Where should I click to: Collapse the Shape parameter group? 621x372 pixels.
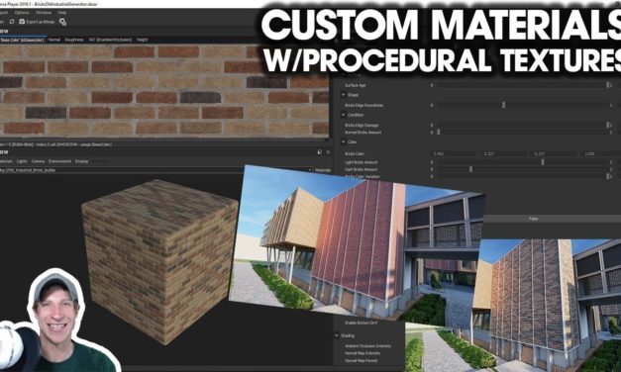tap(344, 95)
